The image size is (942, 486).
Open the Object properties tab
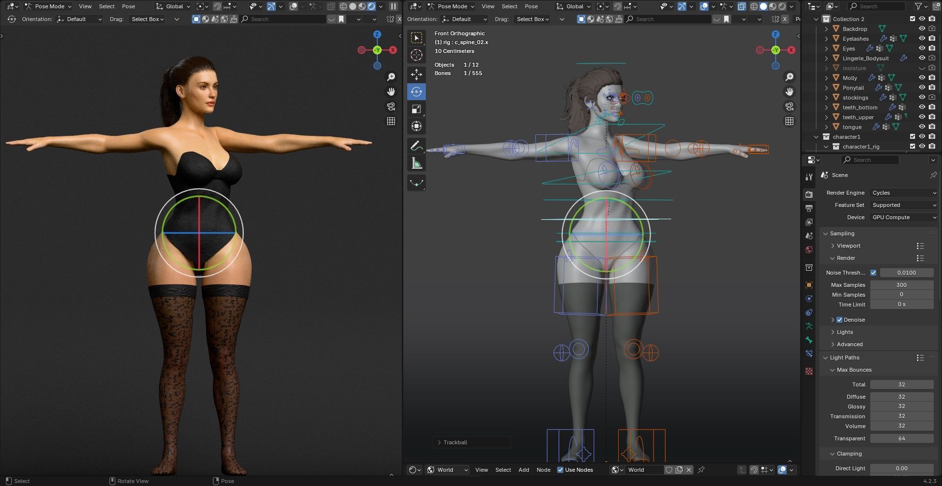coord(809,285)
